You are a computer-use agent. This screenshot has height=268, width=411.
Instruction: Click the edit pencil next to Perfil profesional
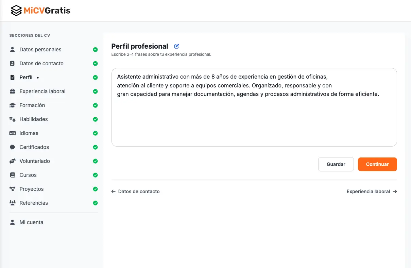176,46
